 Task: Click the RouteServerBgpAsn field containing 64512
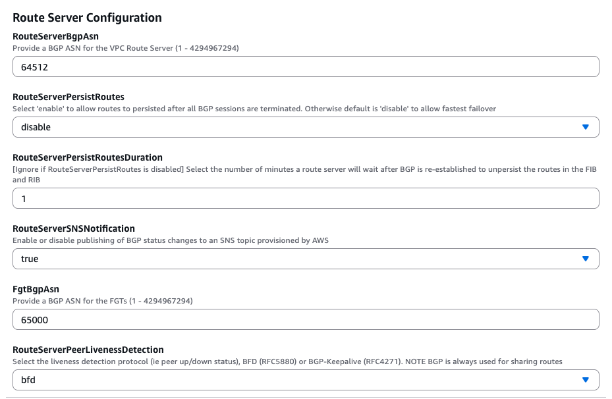click(x=306, y=66)
